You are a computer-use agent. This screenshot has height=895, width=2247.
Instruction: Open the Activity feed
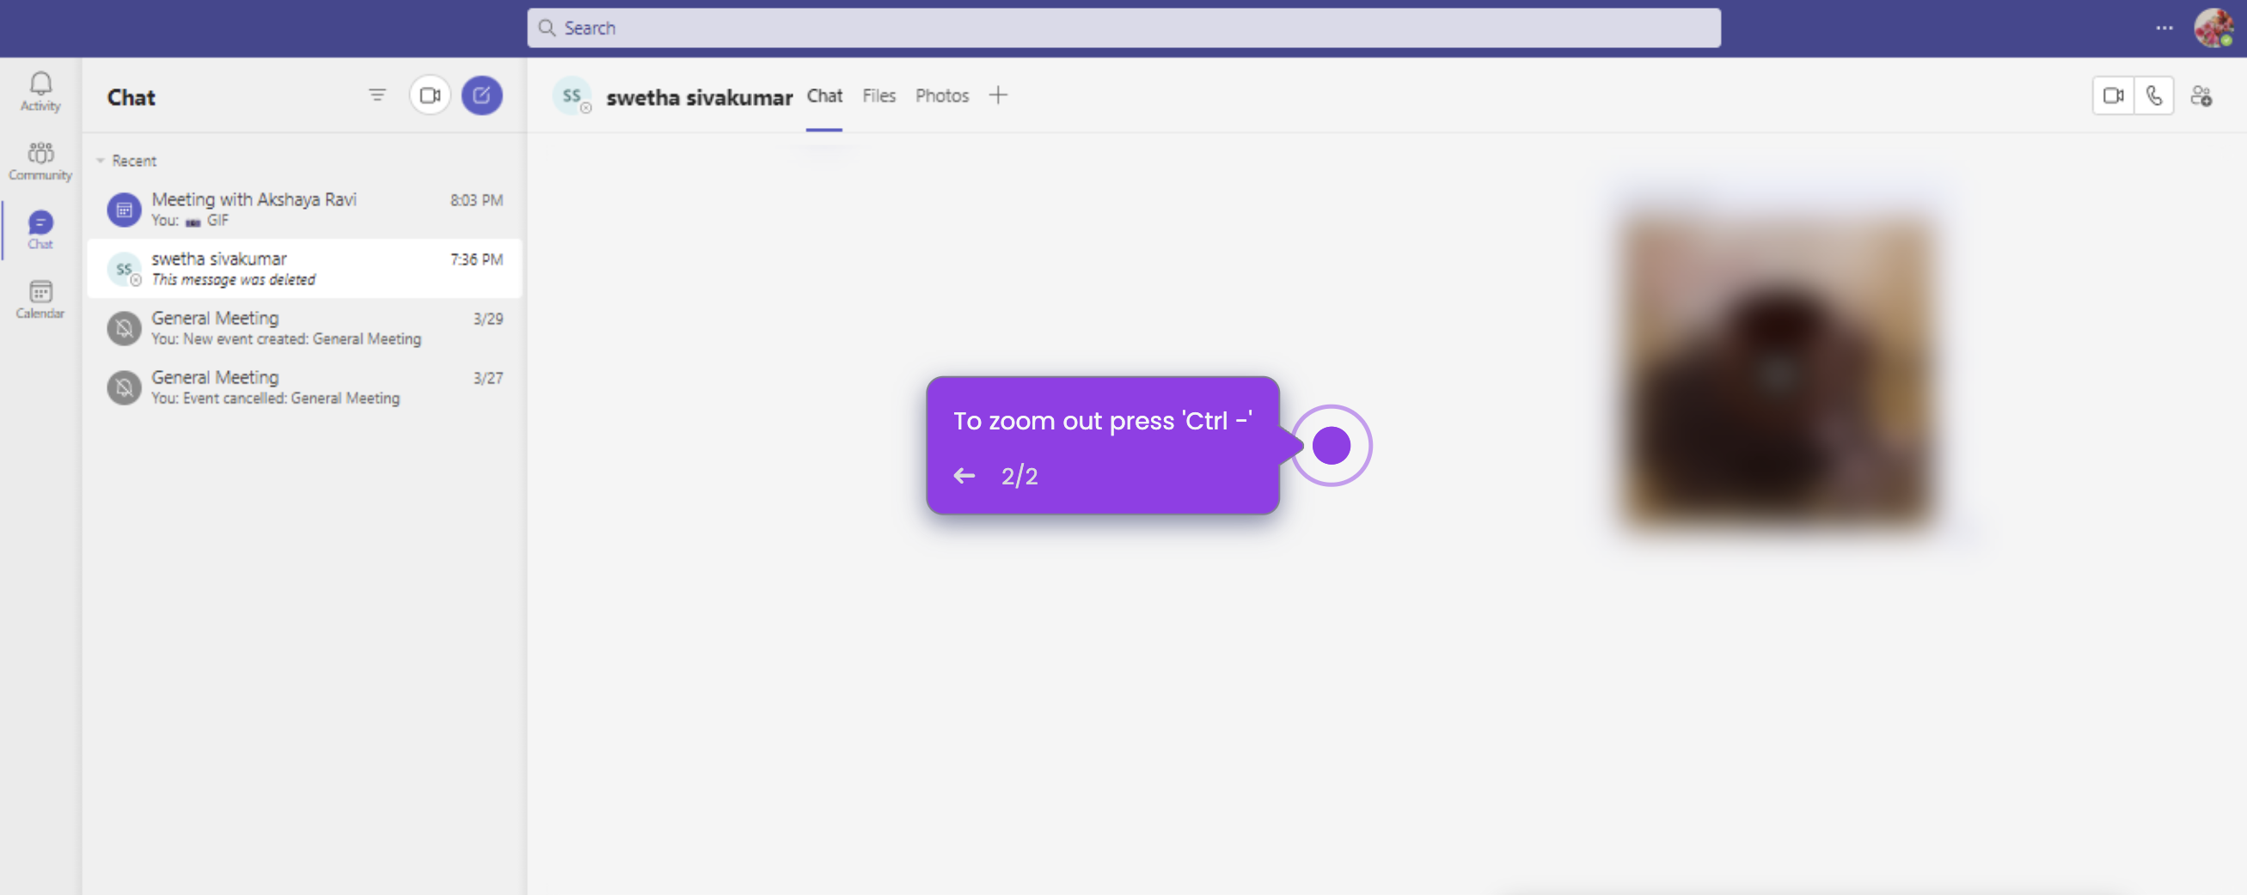[40, 92]
